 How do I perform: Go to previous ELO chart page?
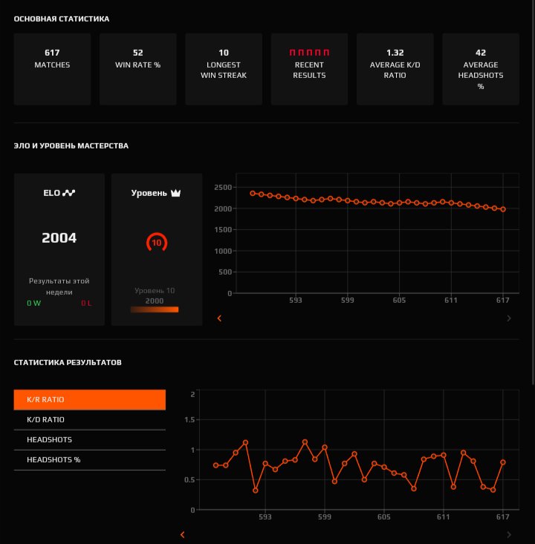[219, 318]
